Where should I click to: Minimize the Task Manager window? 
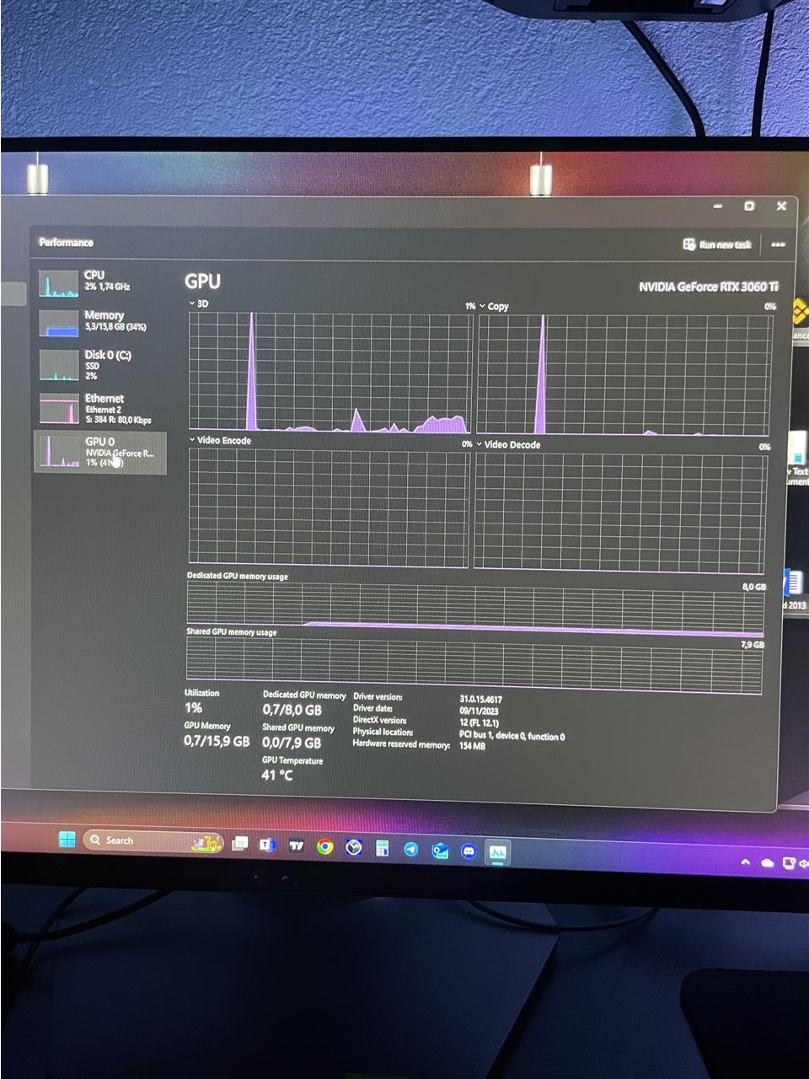718,206
